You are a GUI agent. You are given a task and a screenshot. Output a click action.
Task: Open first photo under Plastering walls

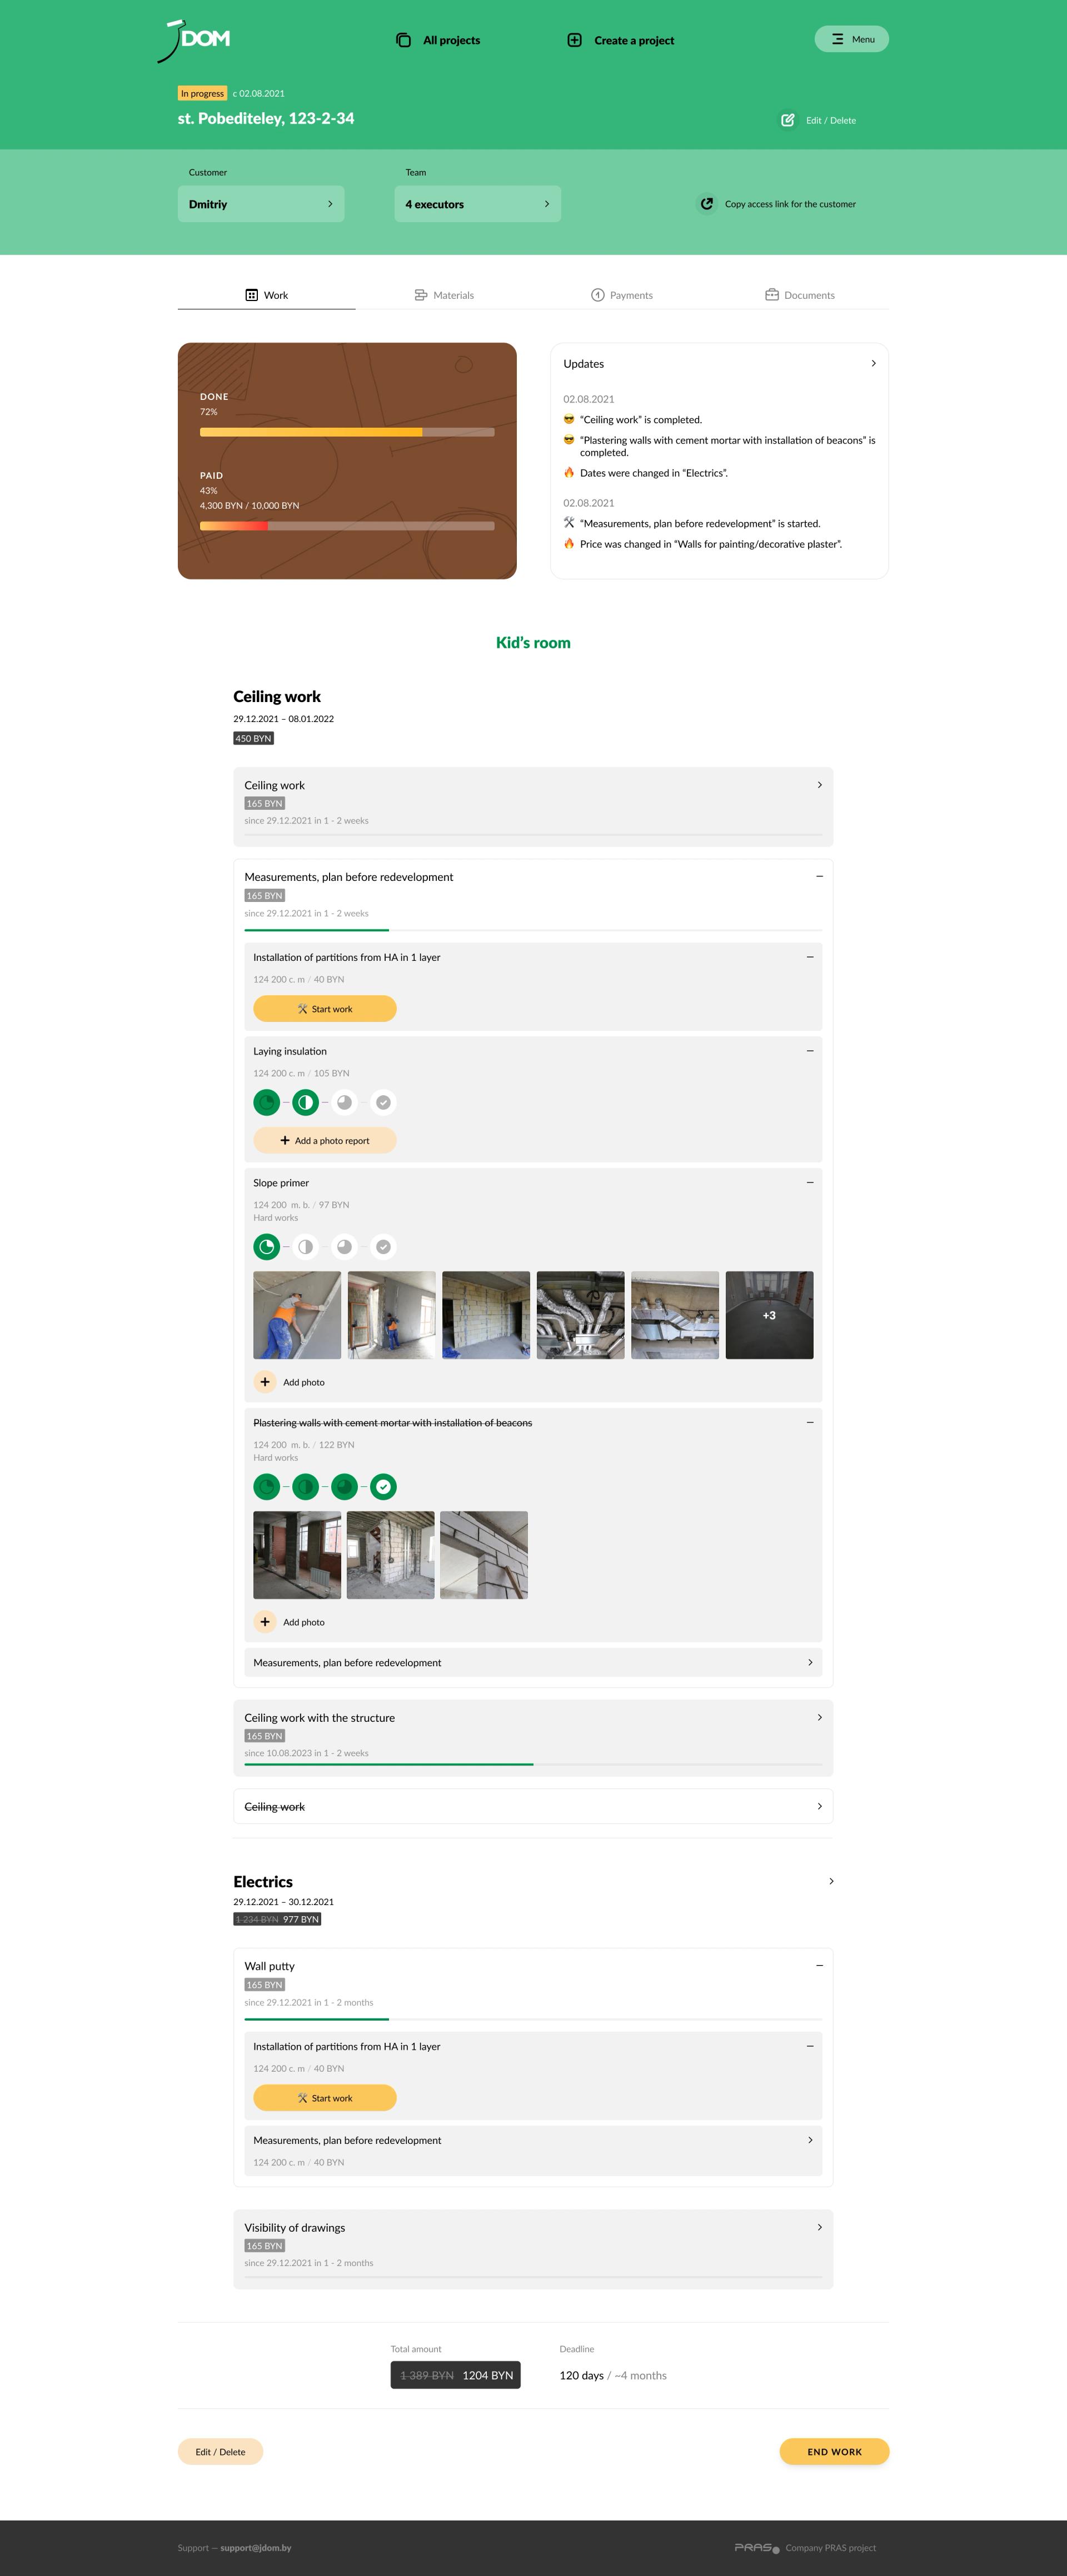click(297, 1555)
